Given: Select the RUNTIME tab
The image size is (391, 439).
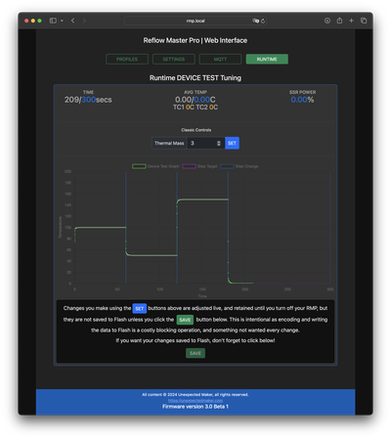Looking at the screenshot, I should tap(267, 59).
